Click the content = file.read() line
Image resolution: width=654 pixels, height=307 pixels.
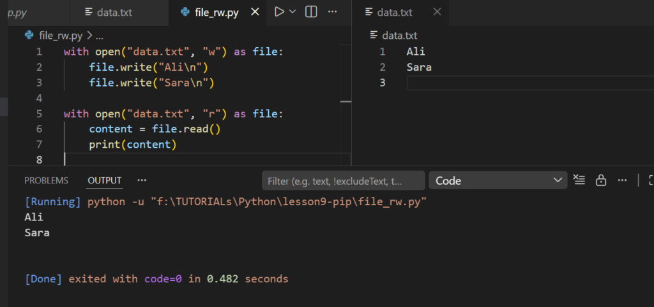point(155,129)
